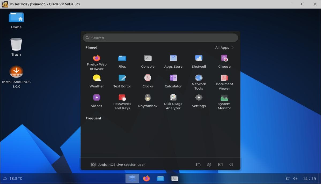The width and height of the screenshot is (321, 184).
Task: Open AnduinOS Live session user account
Action: tap(118, 164)
